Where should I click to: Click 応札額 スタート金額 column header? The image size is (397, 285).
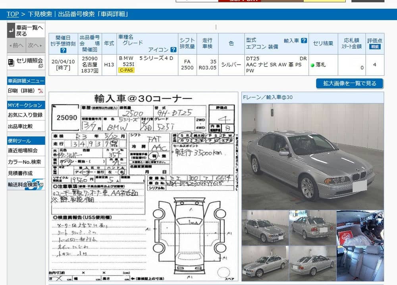(x=351, y=44)
